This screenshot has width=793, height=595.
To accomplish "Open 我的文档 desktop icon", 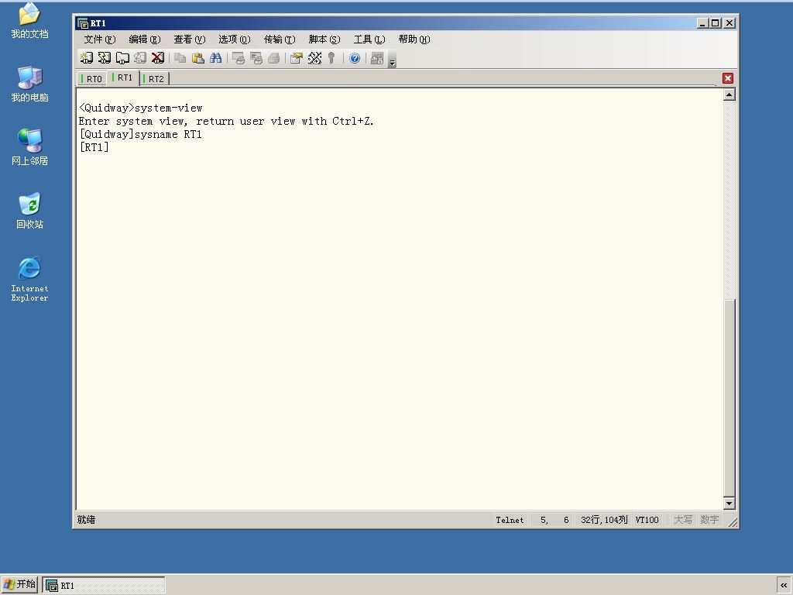I will pyautogui.click(x=30, y=20).
